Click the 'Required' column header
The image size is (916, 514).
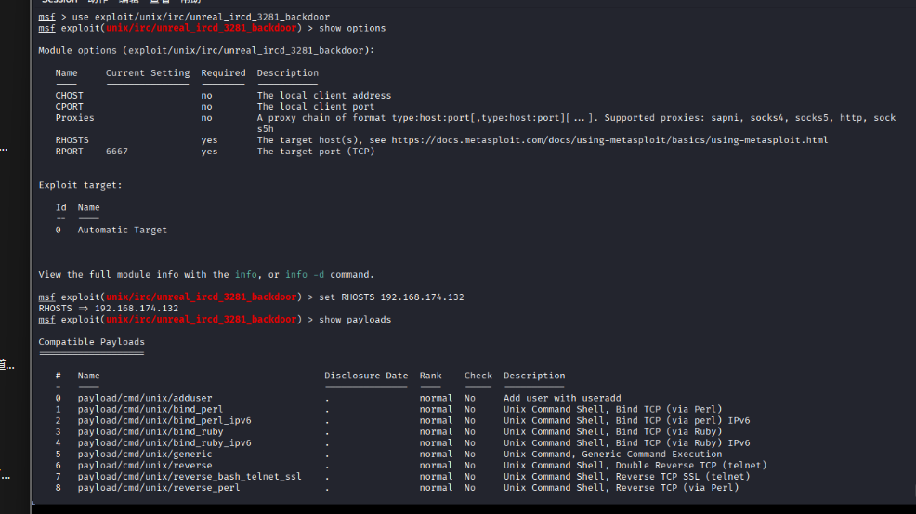pos(223,73)
